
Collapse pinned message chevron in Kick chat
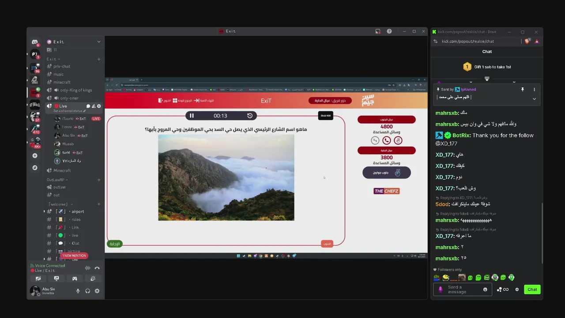click(534, 99)
